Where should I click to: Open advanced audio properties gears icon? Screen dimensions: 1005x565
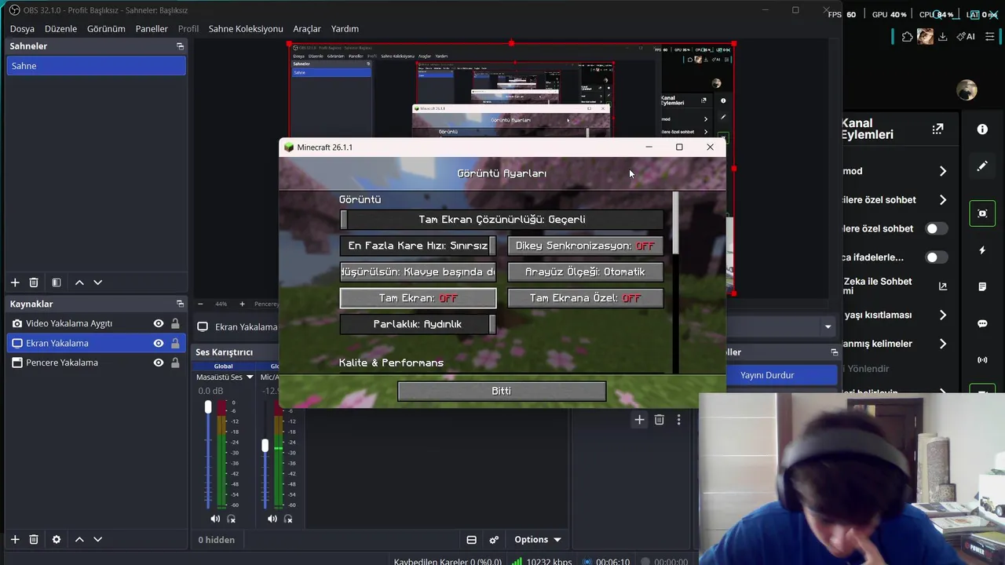pos(494,539)
